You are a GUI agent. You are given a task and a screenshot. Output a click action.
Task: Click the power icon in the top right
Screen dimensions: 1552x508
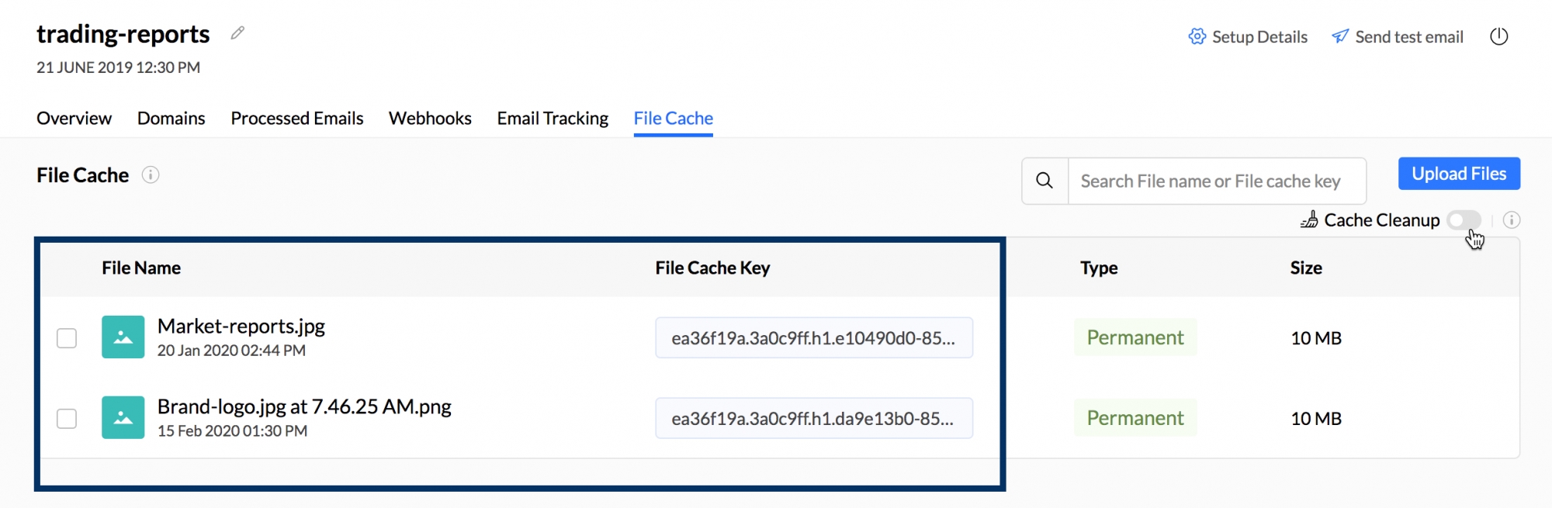point(1499,36)
